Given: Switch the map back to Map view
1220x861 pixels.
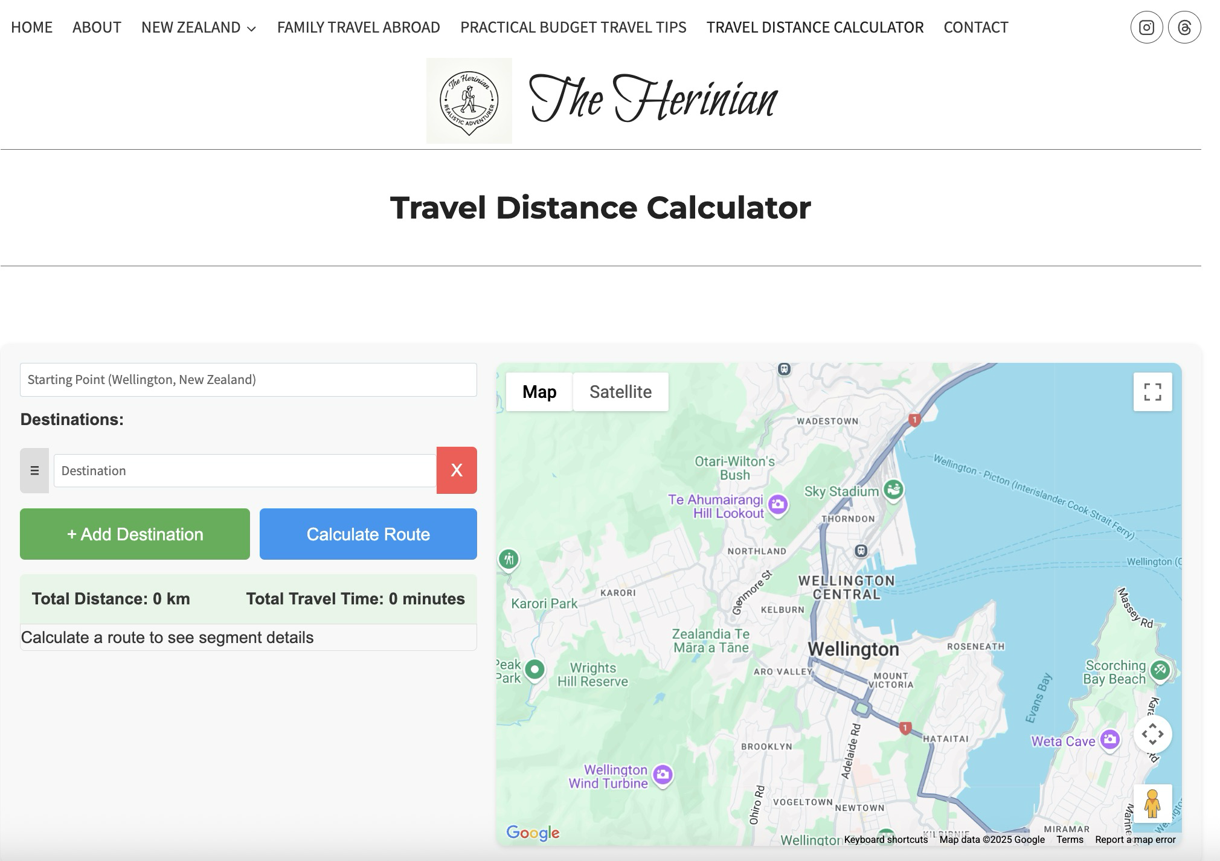Looking at the screenshot, I should point(538,392).
